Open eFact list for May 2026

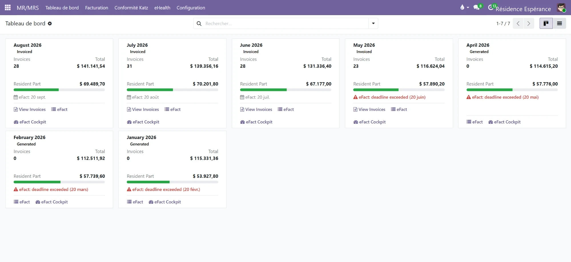coord(399,109)
